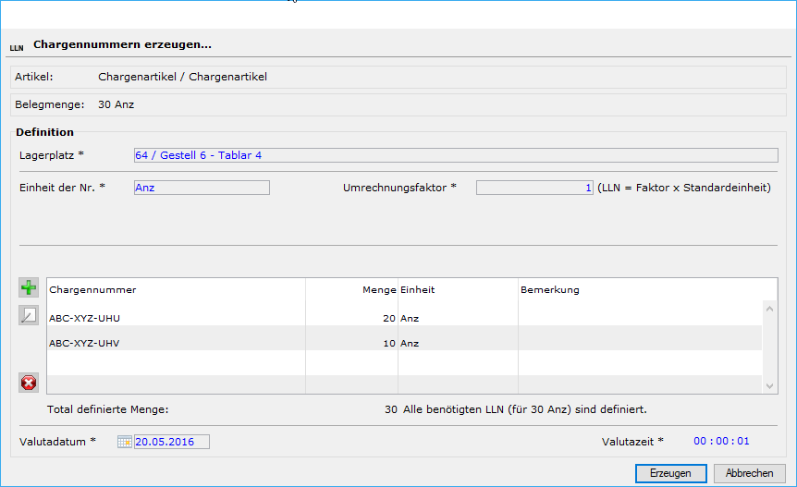
Task: Click the Bemerkung cell of ABC-XYZ-UHU
Action: pos(638,318)
